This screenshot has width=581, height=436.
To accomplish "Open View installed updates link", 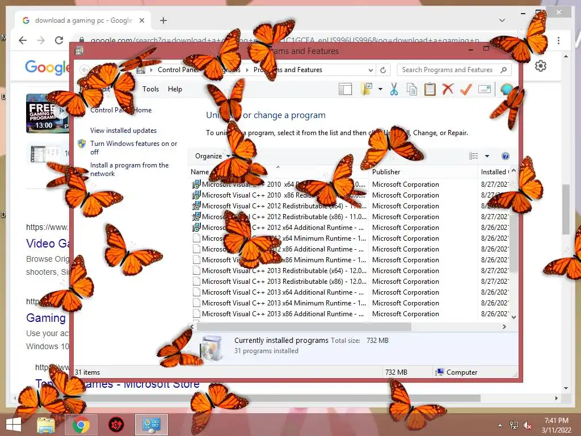I will coord(123,131).
